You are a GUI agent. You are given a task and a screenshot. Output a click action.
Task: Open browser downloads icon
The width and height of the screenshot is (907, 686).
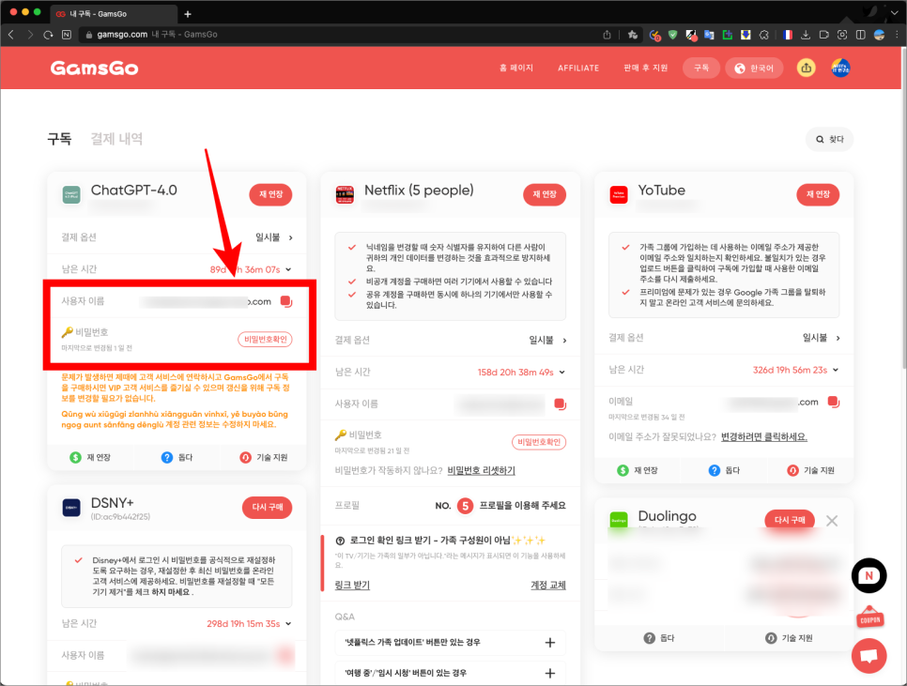[806, 35]
